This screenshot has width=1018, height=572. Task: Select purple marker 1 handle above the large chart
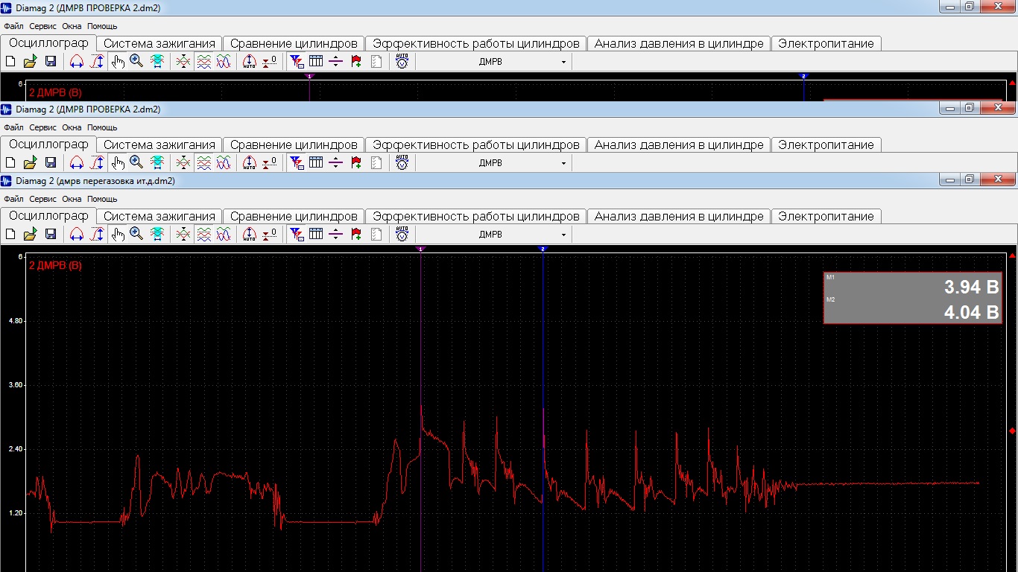click(x=421, y=249)
